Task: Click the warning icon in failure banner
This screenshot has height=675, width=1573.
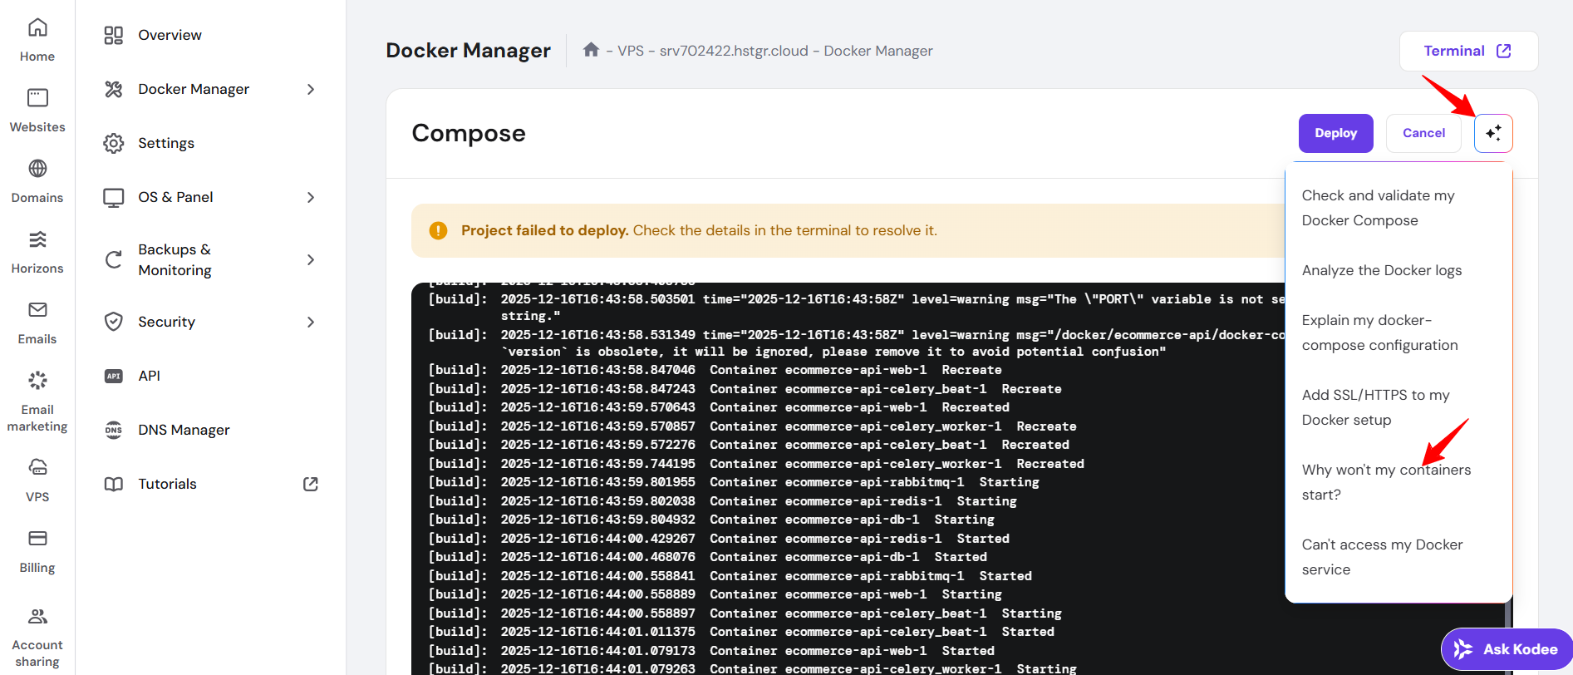Action: click(x=438, y=230)
